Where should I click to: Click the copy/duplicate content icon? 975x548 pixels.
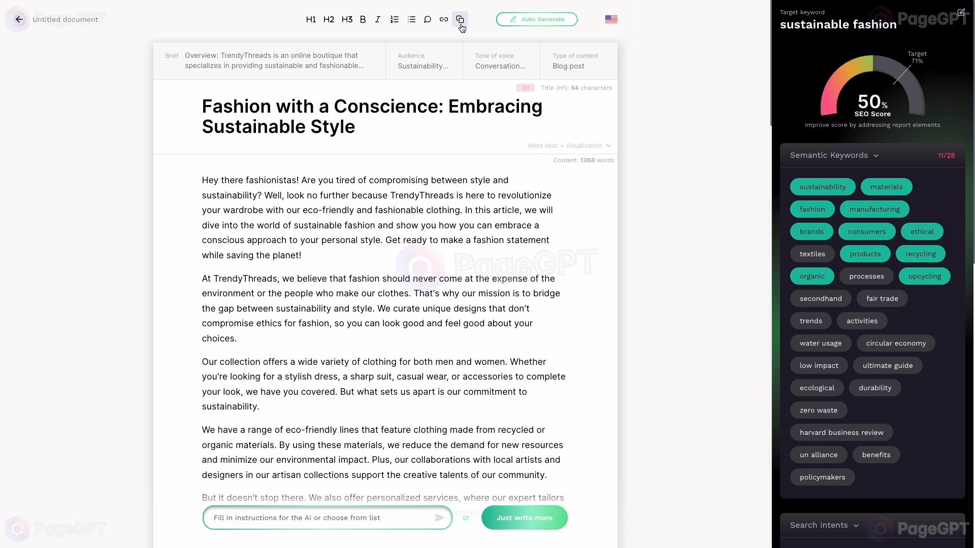(x=461, y=19)
